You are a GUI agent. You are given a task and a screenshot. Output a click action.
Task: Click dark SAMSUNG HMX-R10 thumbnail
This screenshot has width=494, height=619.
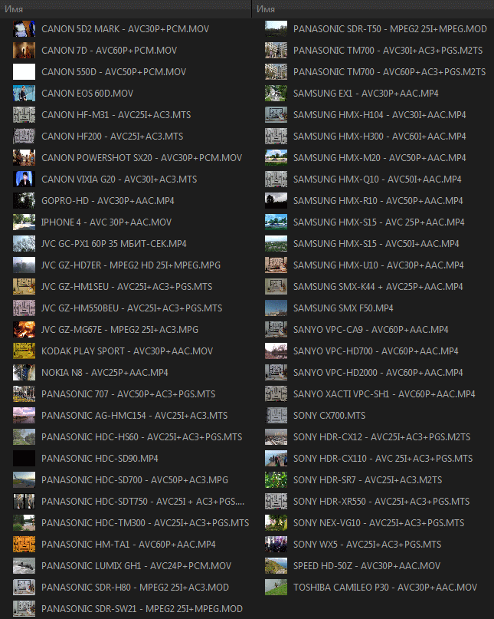coord(276,200)
